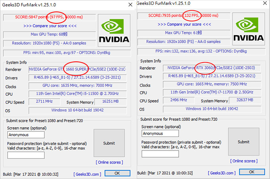Click 32637 MB System Memory value
This screenshot has height=179, width=270.
click(245, 100)
